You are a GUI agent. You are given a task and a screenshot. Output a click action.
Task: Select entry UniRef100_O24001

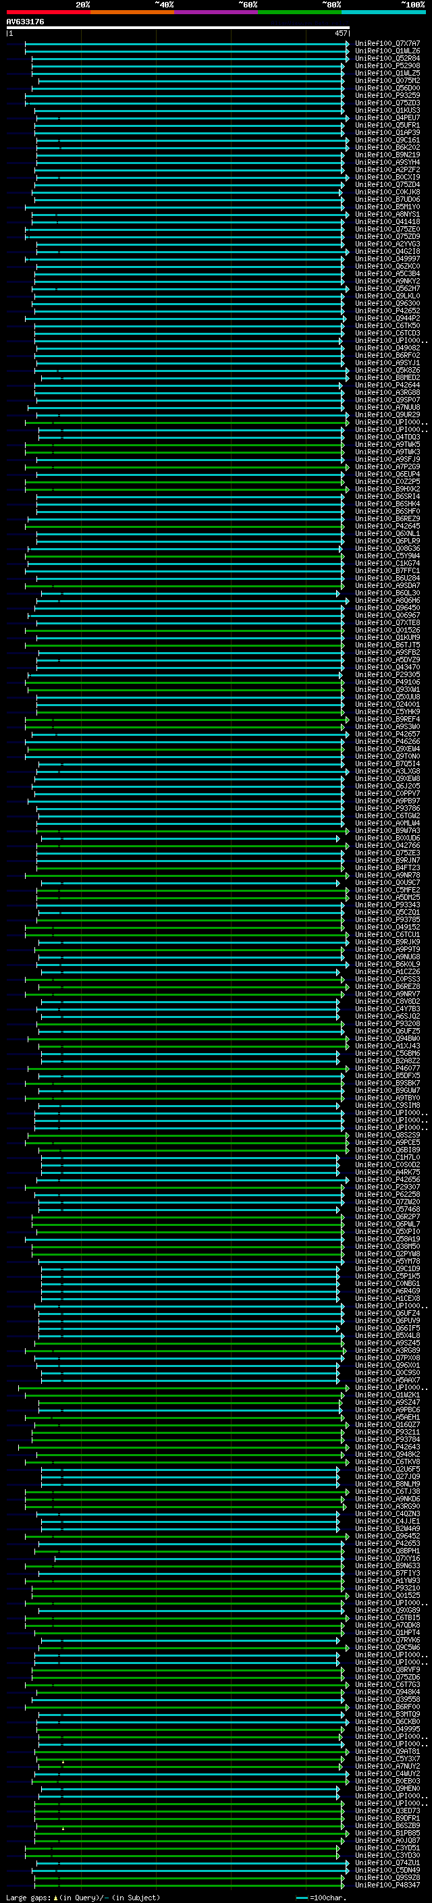[x=387, y=705]
